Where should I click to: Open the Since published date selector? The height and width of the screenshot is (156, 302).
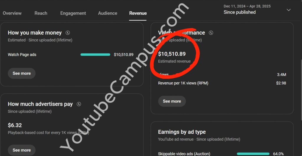(x=257, y=9)
